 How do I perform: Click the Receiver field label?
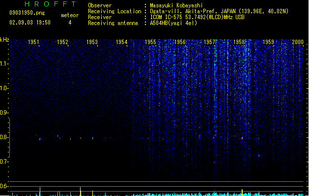(100, 17)
